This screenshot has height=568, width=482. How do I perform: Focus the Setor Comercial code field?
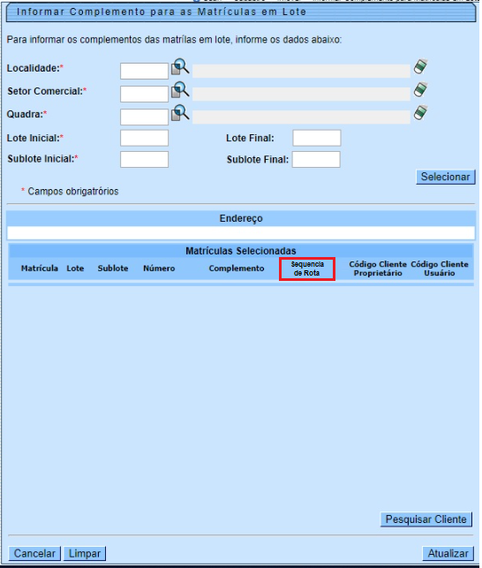(x=144, y=94)
